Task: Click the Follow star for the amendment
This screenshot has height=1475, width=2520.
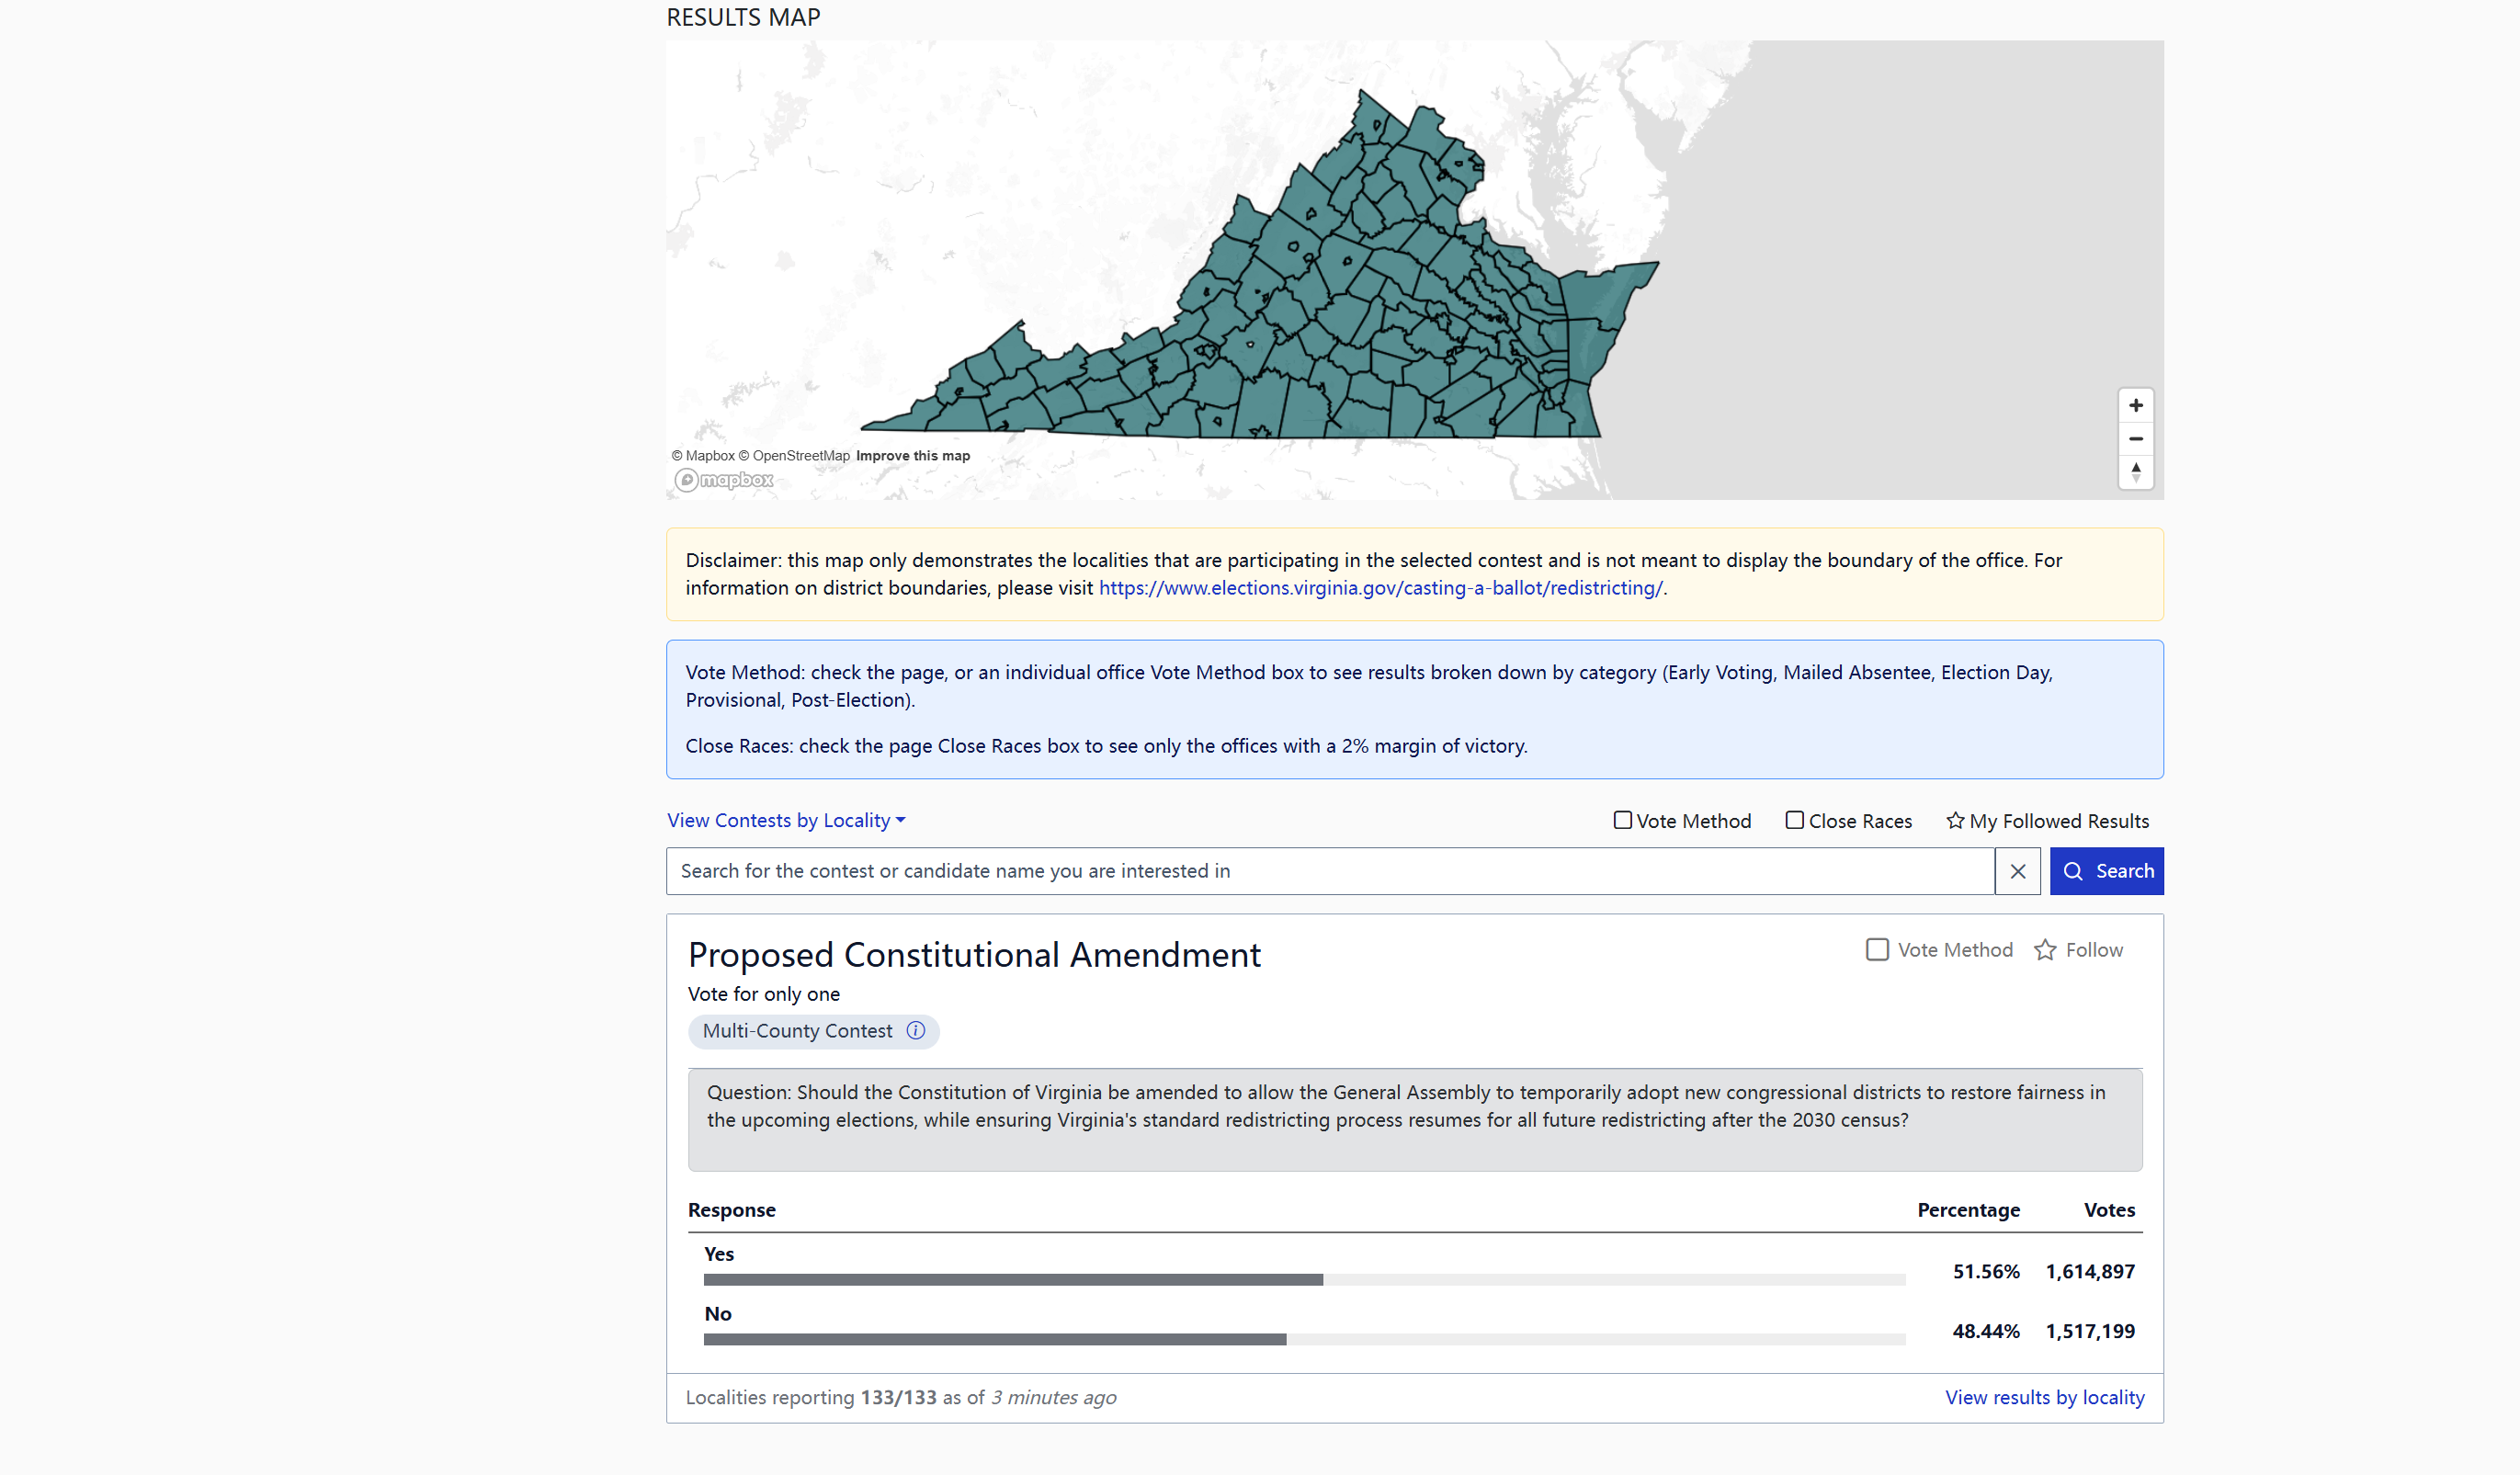Action: point(2045,950)
